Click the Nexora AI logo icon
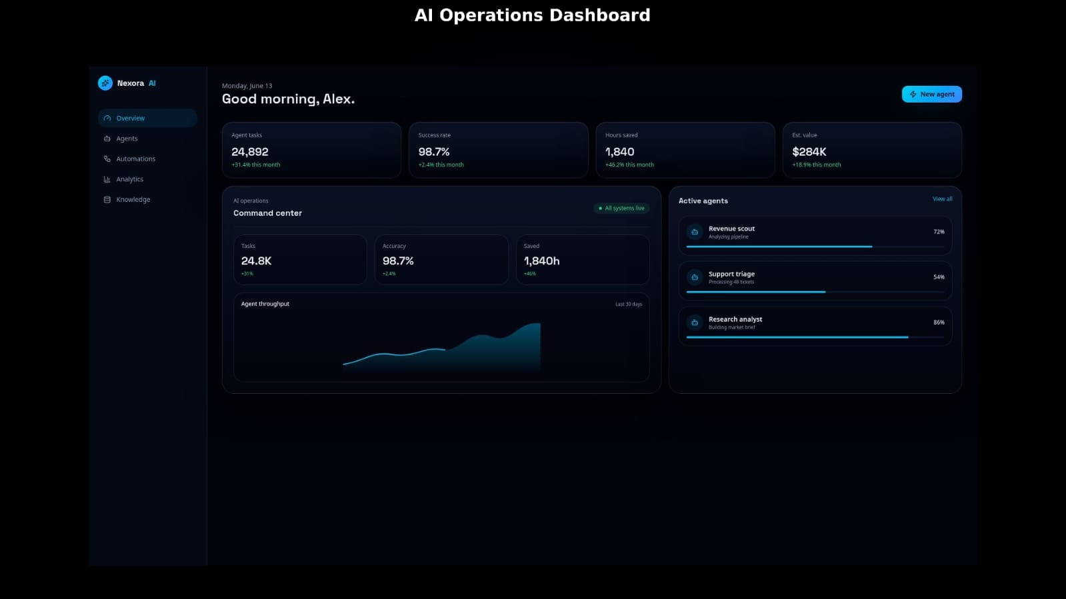Viewport: 1066px width, 599px height. (105, 83)
